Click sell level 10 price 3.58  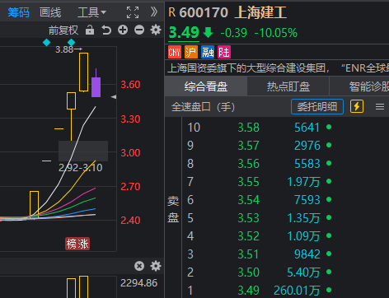click(248, 128)
